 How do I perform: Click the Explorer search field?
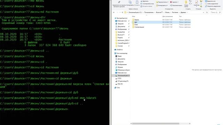coord(215,12)
